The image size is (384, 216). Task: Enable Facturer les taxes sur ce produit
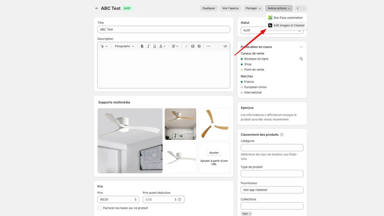99,208
